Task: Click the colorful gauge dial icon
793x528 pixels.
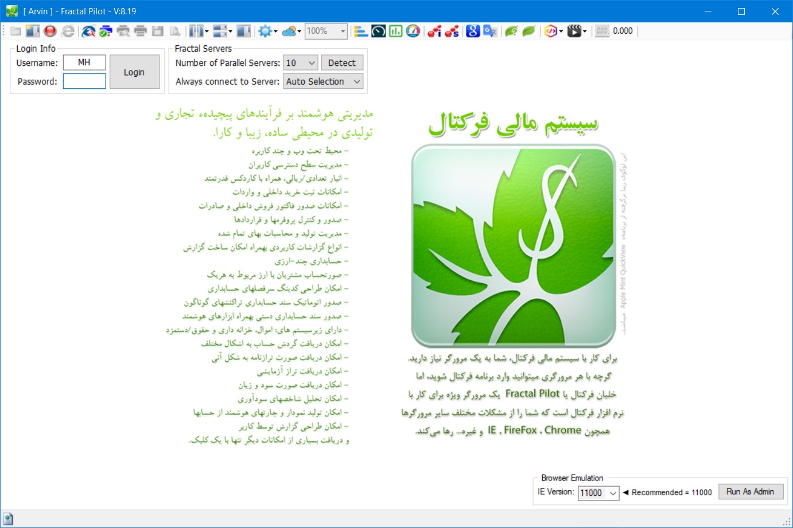Action: [x=413, y=31]
